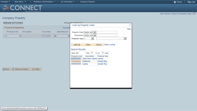The width and height of the screenshot is (197, 111).
Task: Click the dialog resize grip corner
Action: click(131, 87)
